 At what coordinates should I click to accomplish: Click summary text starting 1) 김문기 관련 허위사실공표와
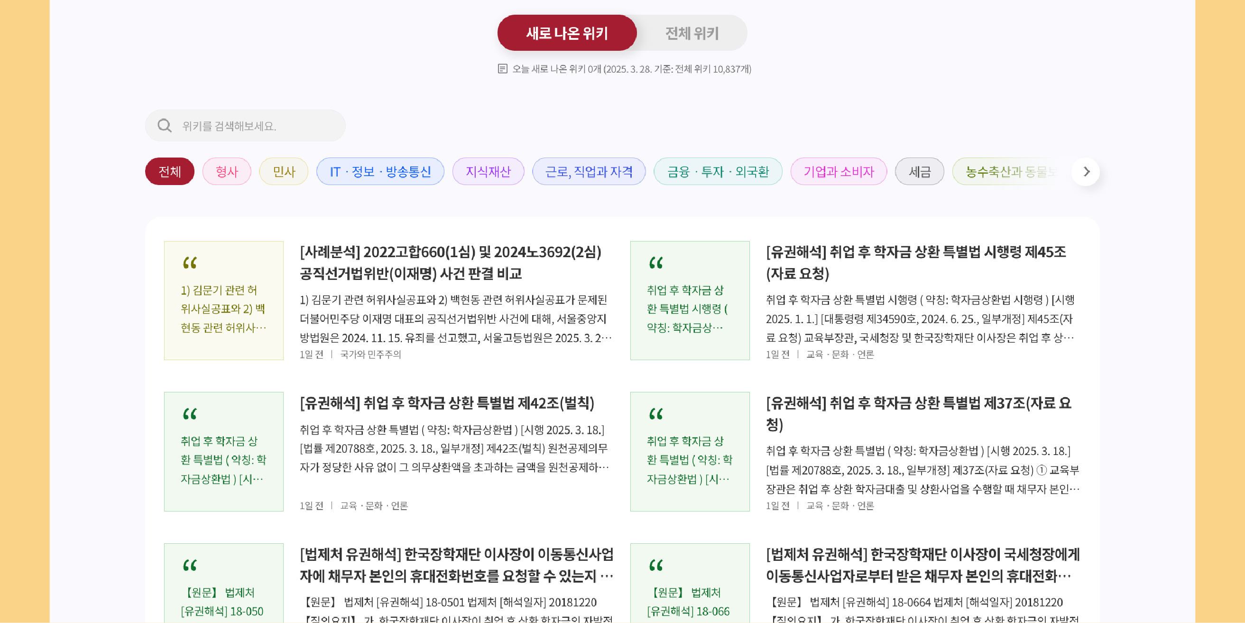[456, 319]
